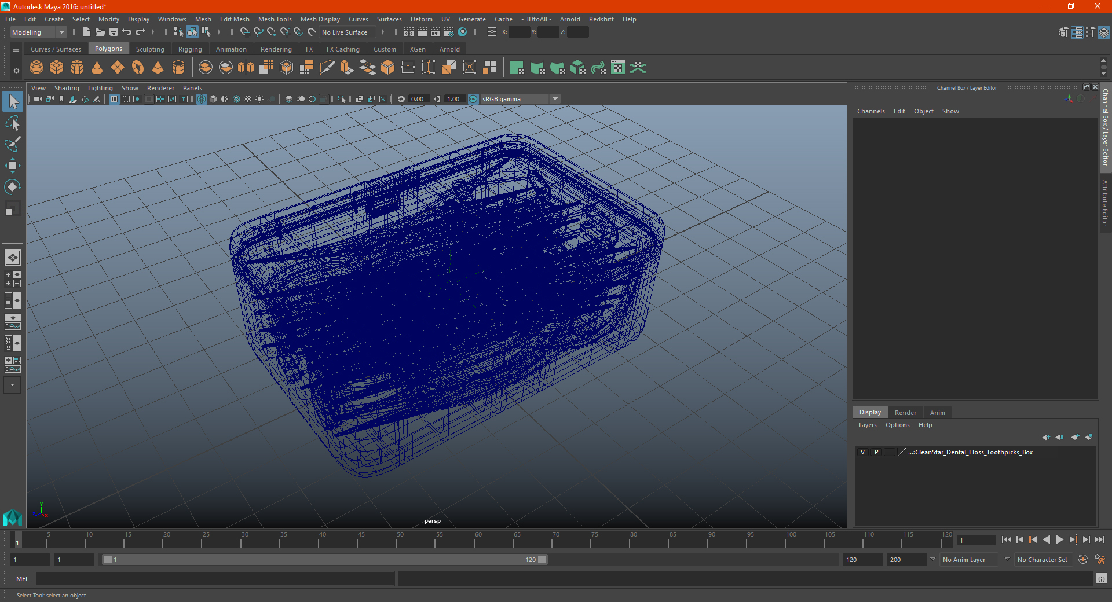This screenshot has width=1112, height=602.
Task: Create a polygon pipe shelf icon
Action: (x=178, y=68)
